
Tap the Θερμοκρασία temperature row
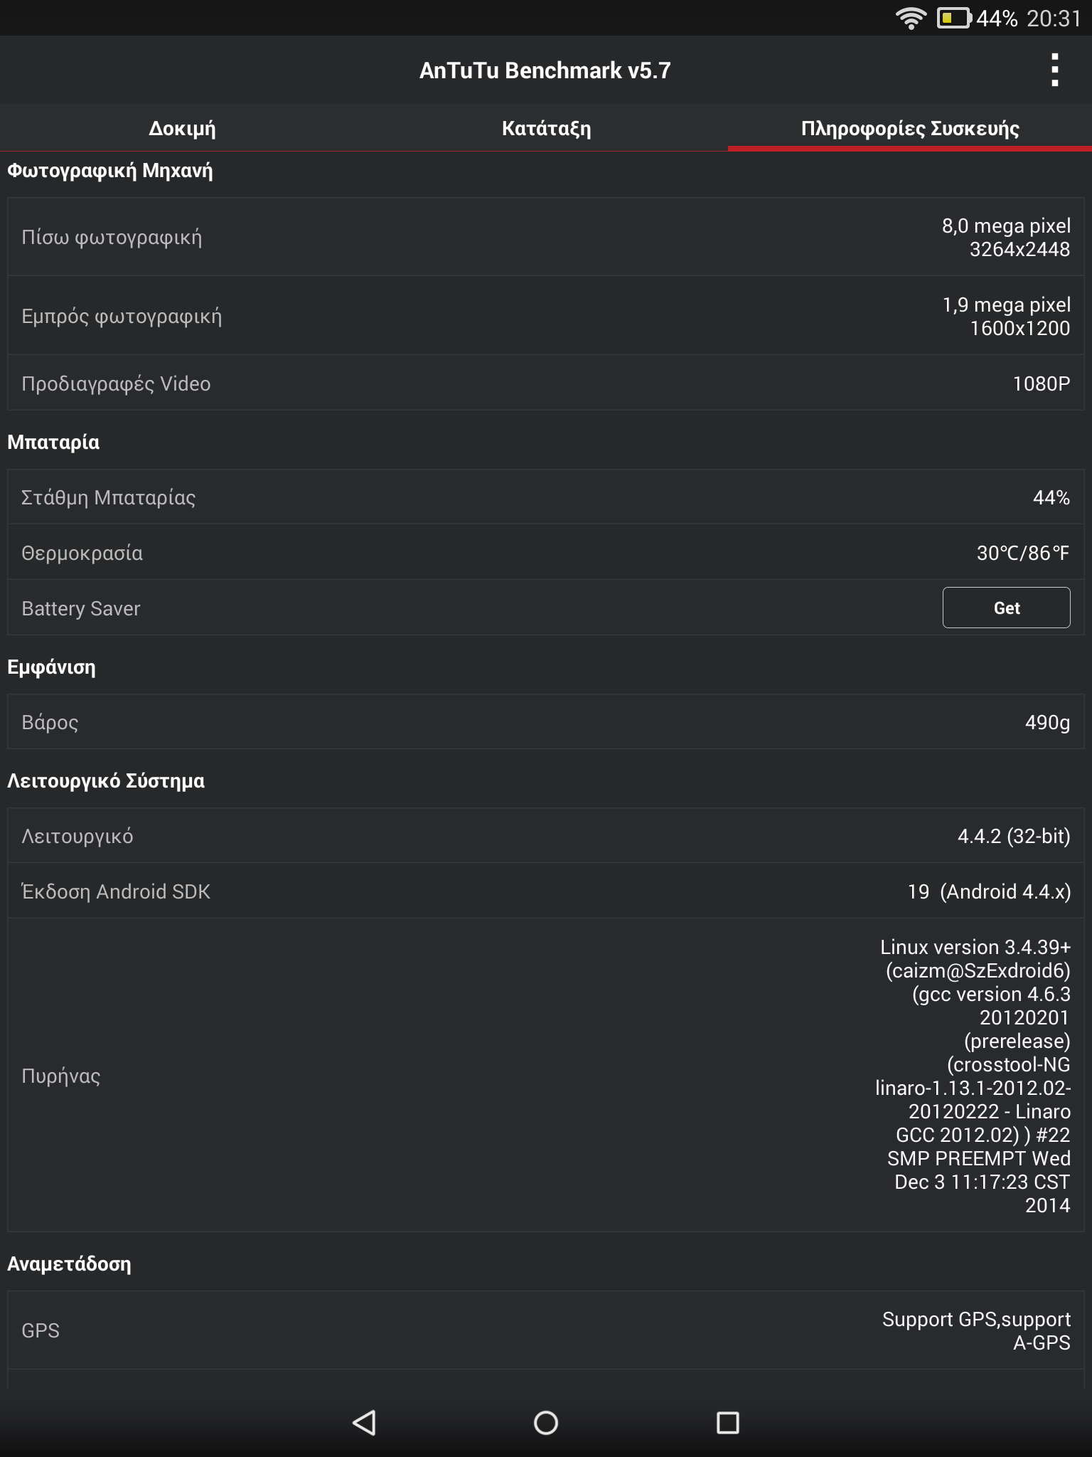click(546, 553)
